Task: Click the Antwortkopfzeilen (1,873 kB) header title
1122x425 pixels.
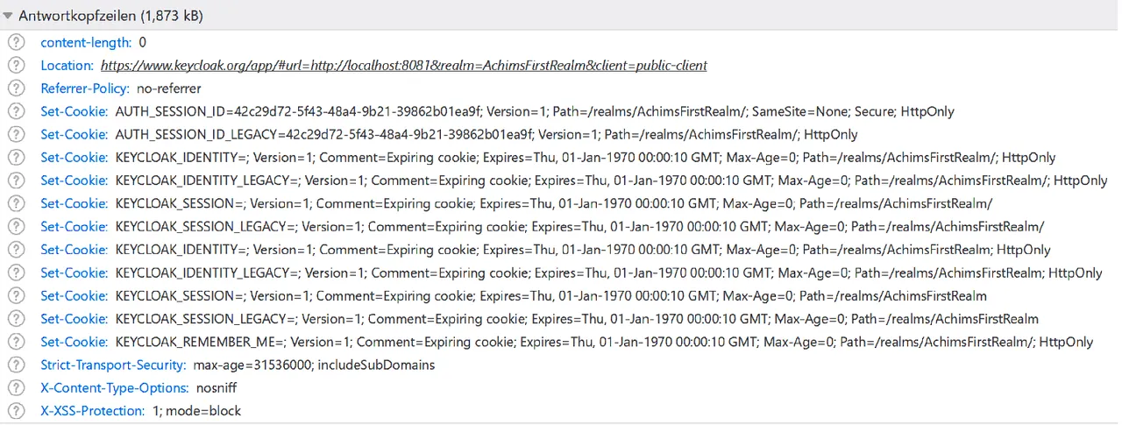Action: [x=110, y=16]
